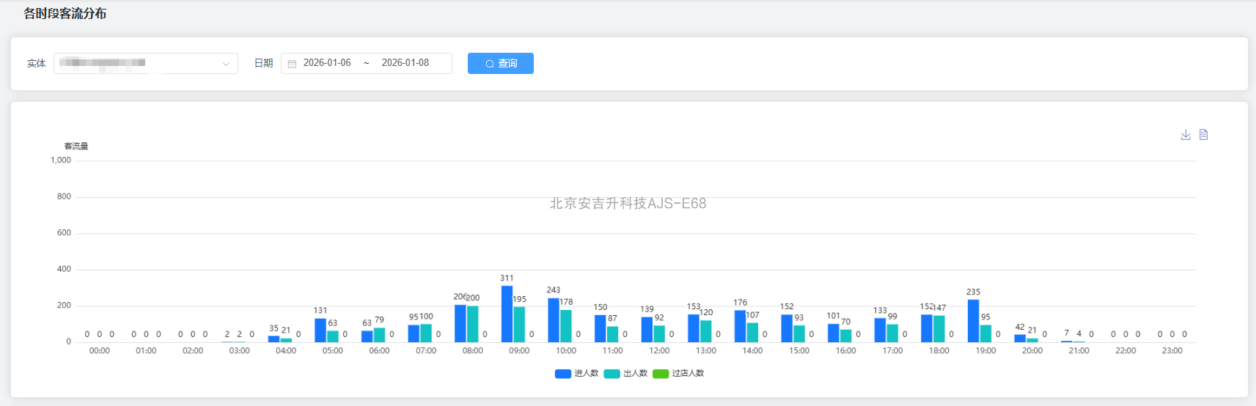The width and height of the screenshot is (1256, 406).
Task: Click the 05:00 blue bar labeled 131
Action: [x=320, y=331]
